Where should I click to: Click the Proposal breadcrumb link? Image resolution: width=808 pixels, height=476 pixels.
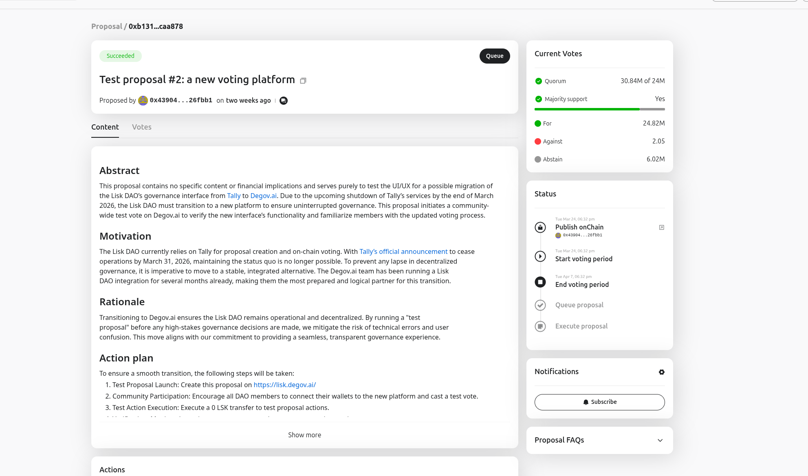[106, 26]
